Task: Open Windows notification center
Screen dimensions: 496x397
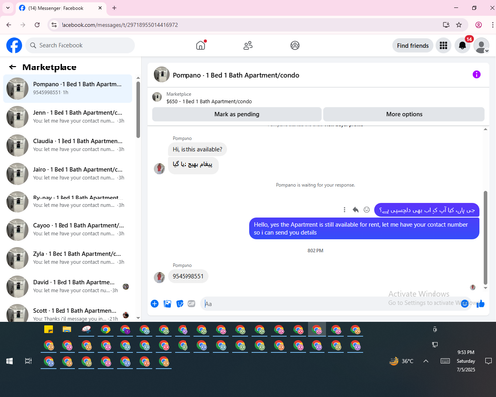Action: (x=488, y=361)
